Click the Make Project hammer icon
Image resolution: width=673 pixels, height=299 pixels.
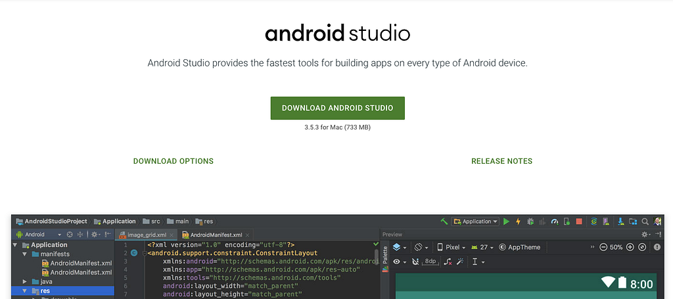(444, 221)
